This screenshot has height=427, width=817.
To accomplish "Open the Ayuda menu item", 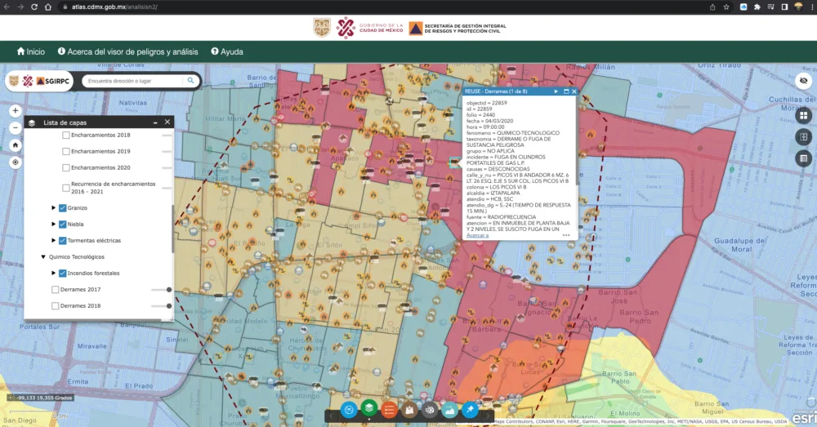I will [227, 51].
